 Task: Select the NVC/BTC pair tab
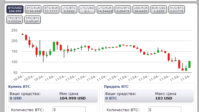(x=177, y=9)
